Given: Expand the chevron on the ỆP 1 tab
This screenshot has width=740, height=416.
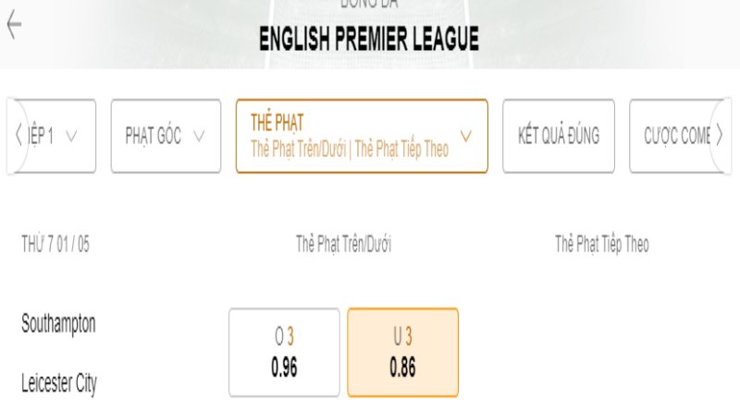Looking at the screenshot, I should [x=72, y=136].
